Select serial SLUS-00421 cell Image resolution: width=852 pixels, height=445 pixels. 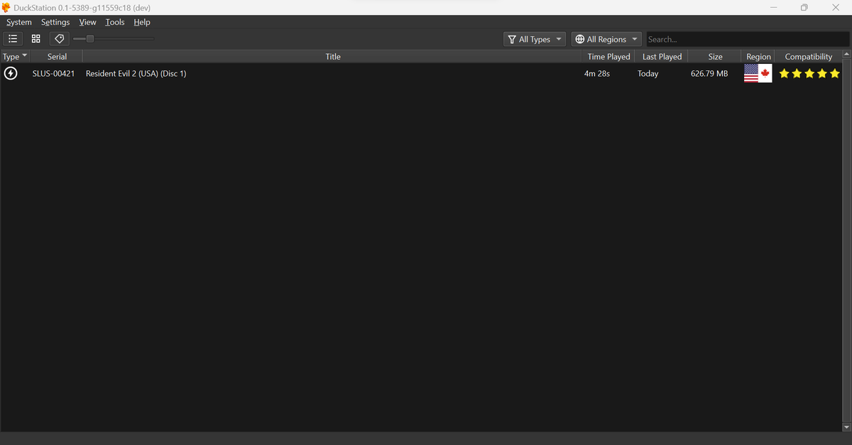(x=53, y=73)
